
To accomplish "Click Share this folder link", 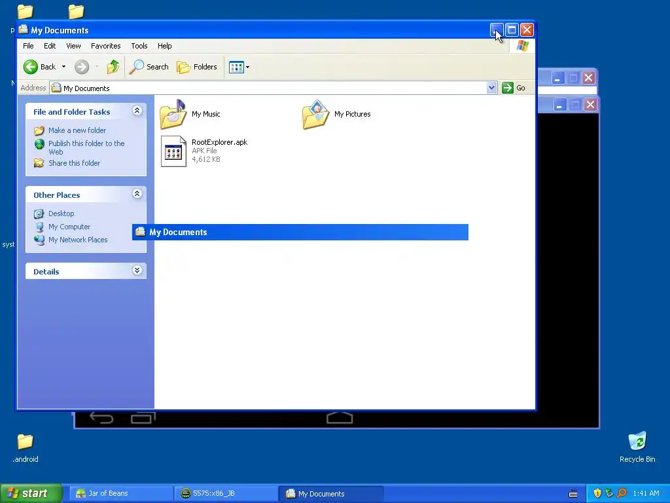I will (x=75, y=163).
